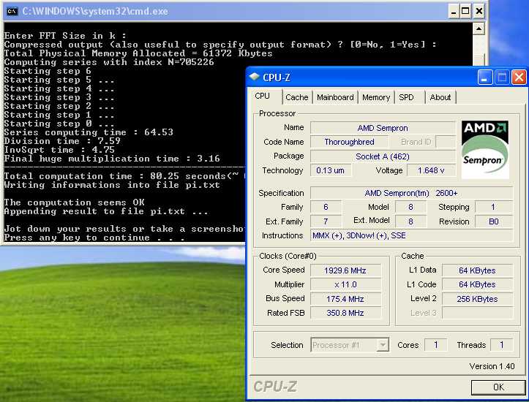Click the Core Speed value '1929.6 MHz'
This screenshot has height=402, width=529.
click(x=345, y=270)
